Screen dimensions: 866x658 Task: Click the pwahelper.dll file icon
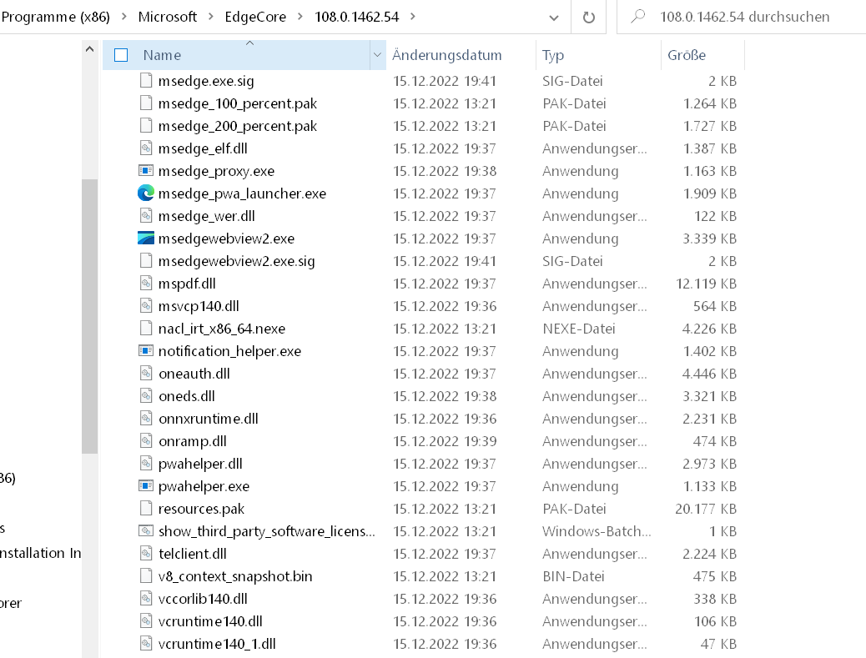tap(146, 463)
